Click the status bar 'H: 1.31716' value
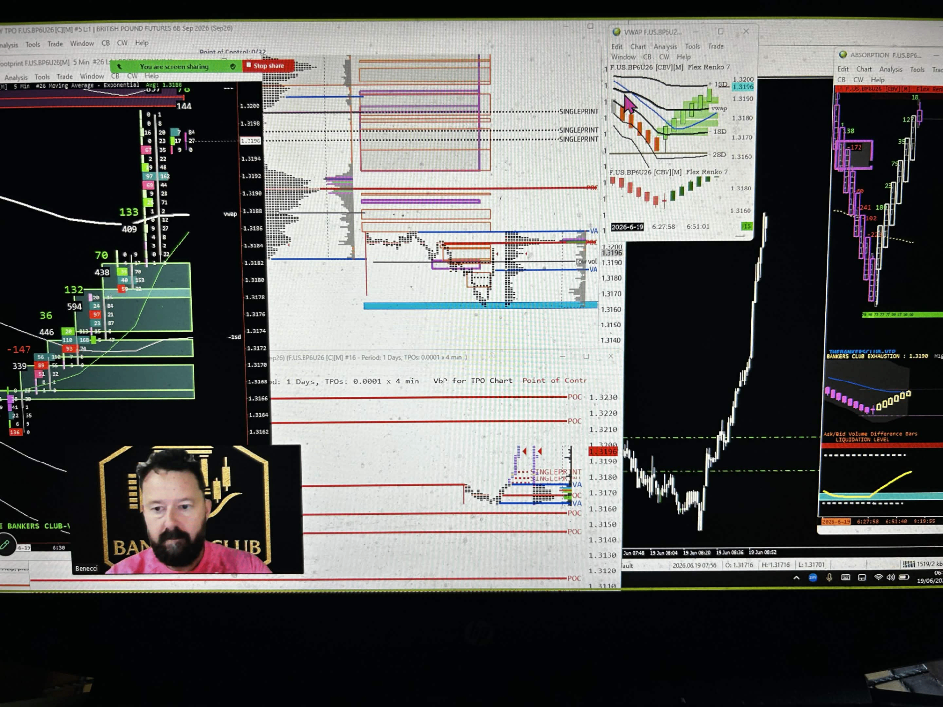This screenshot has height=707, width=943. [776, 565]
